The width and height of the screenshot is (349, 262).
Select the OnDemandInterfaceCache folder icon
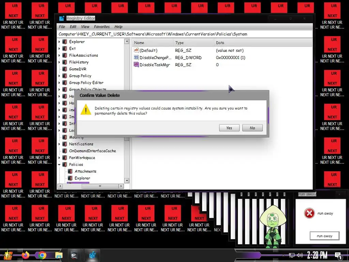coord(65,151)
